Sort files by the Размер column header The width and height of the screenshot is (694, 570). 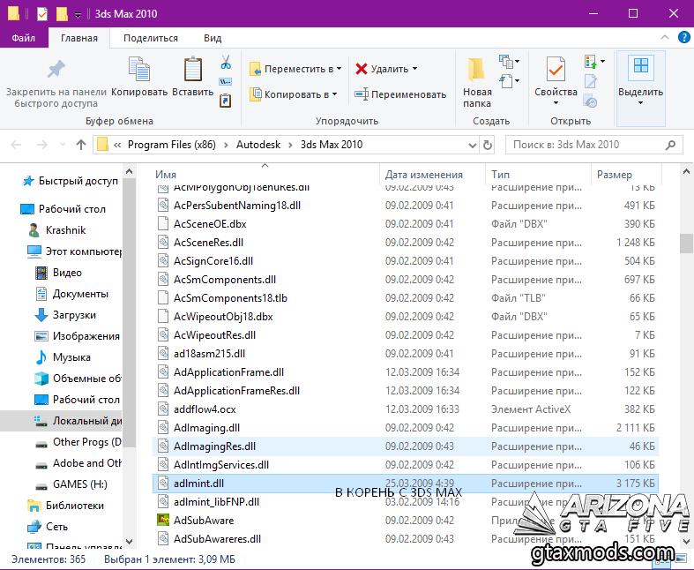click(x=615, y=175)
